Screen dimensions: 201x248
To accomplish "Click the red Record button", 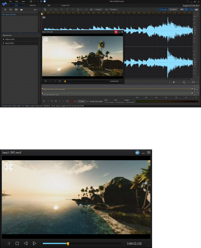I will (x=72, y=101).
